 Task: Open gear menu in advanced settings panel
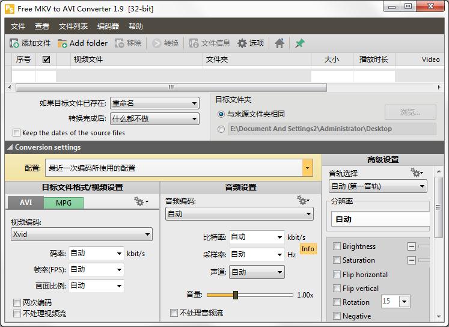point(417,173)
